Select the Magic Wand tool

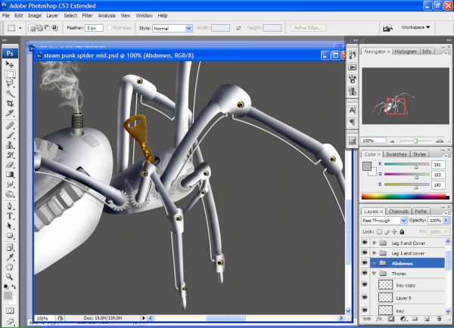(10, 93)
